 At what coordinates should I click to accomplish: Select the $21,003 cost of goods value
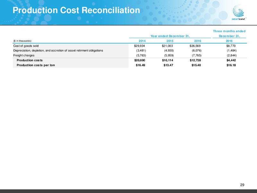(x=167, y=46)
